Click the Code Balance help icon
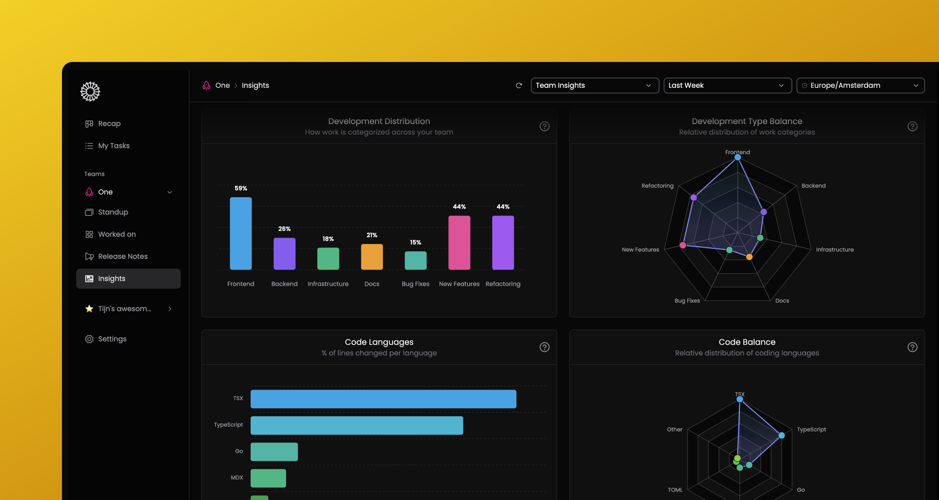The image size is (939, 500). click(x=912, y=347)
